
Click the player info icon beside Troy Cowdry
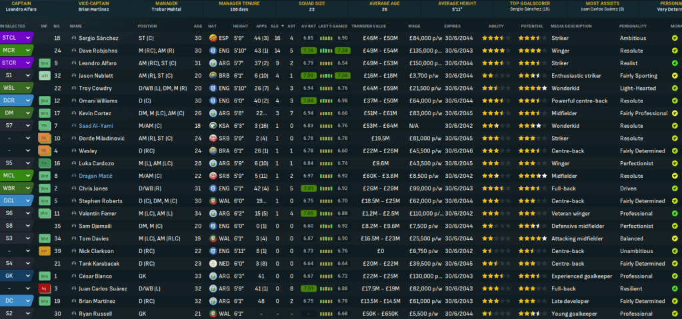pos(73,88)
